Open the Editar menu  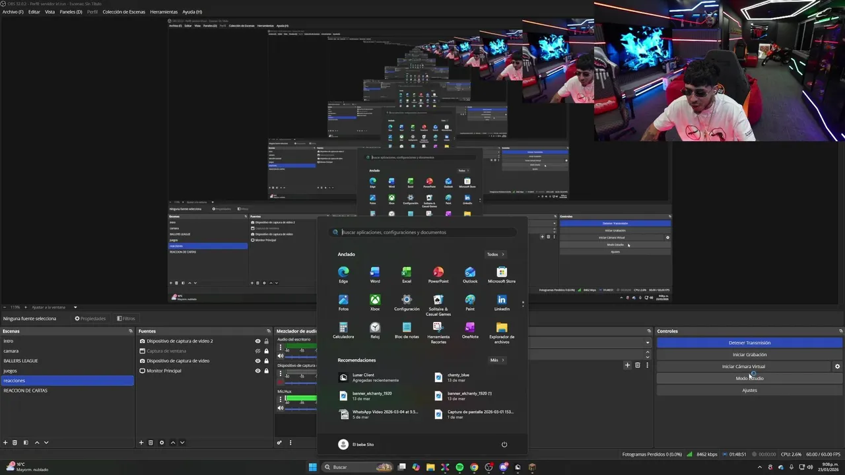34,12
